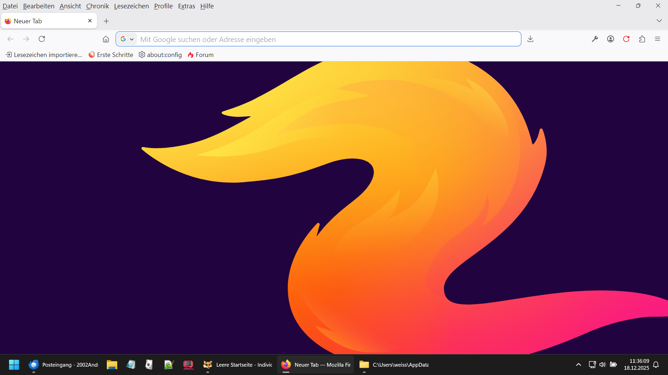Image resolution: width=668 pixels, height=375 pixels.
Task: Open a new tab with plus button
Action: [x=106, y=21]
